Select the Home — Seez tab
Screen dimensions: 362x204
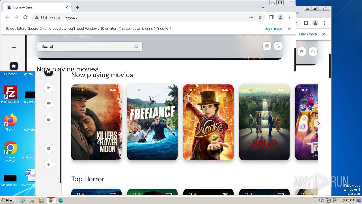tap(37, 7)
